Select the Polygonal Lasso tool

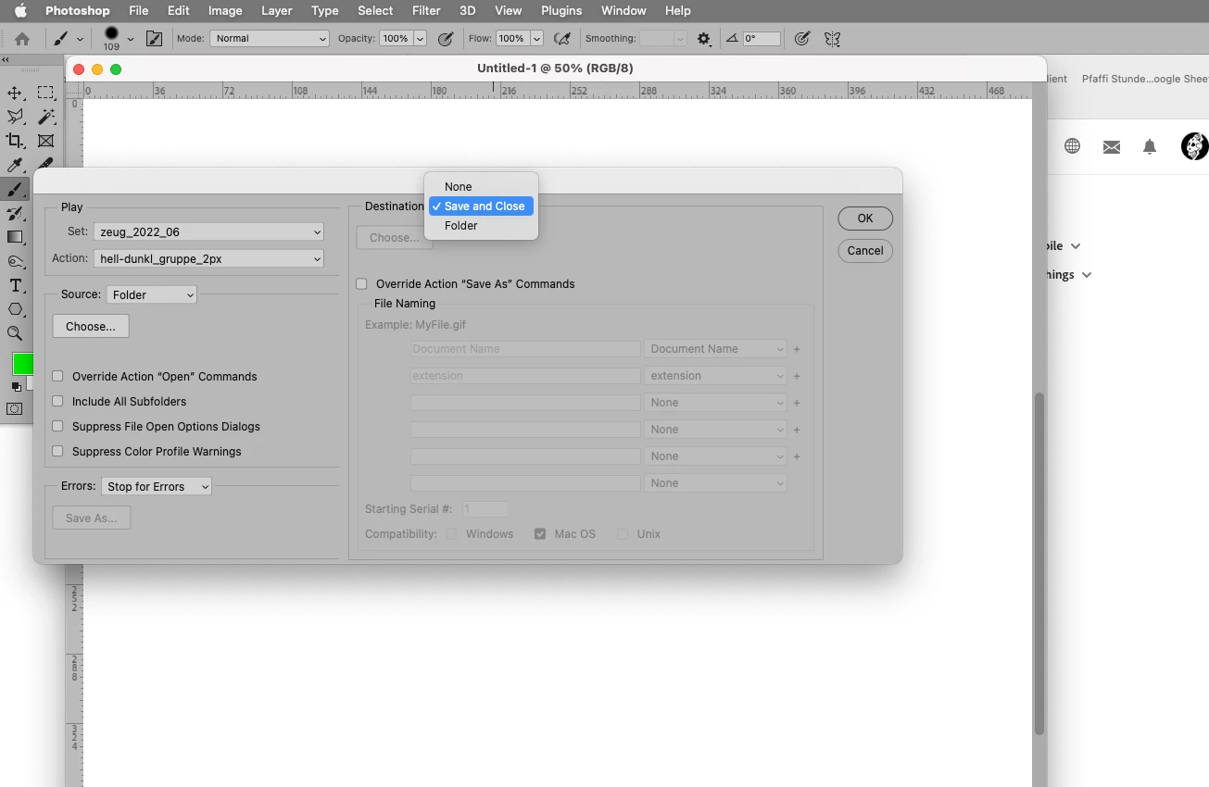[x=16, y=117]
